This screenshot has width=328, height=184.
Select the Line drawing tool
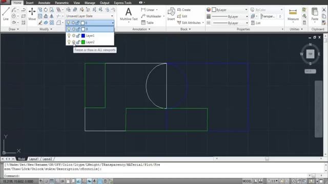6,14
